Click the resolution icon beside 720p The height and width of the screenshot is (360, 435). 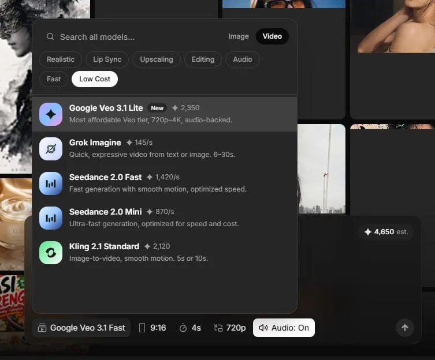point(218,328)
